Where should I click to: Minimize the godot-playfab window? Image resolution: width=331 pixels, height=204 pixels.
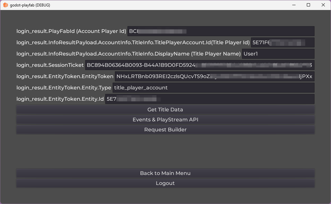point(294,5)
